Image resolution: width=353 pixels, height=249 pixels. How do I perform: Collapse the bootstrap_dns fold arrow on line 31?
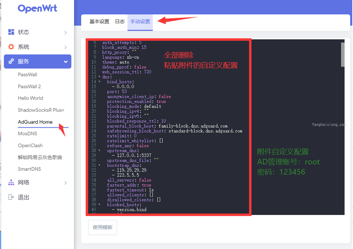point(99,165)
